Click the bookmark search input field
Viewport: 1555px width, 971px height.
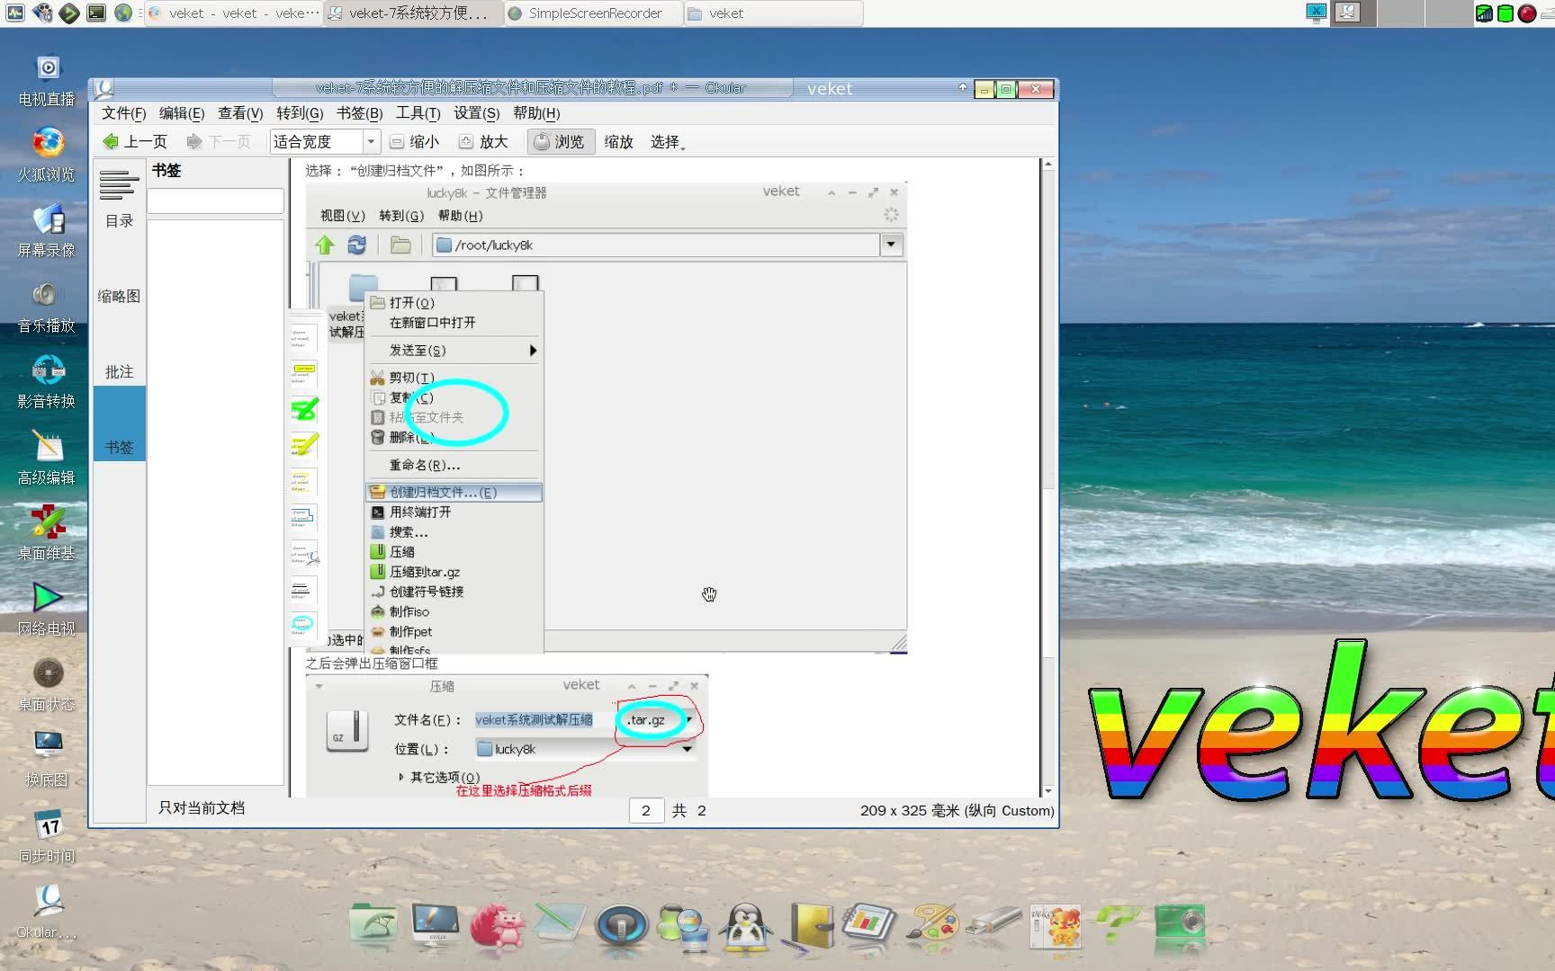215,200
